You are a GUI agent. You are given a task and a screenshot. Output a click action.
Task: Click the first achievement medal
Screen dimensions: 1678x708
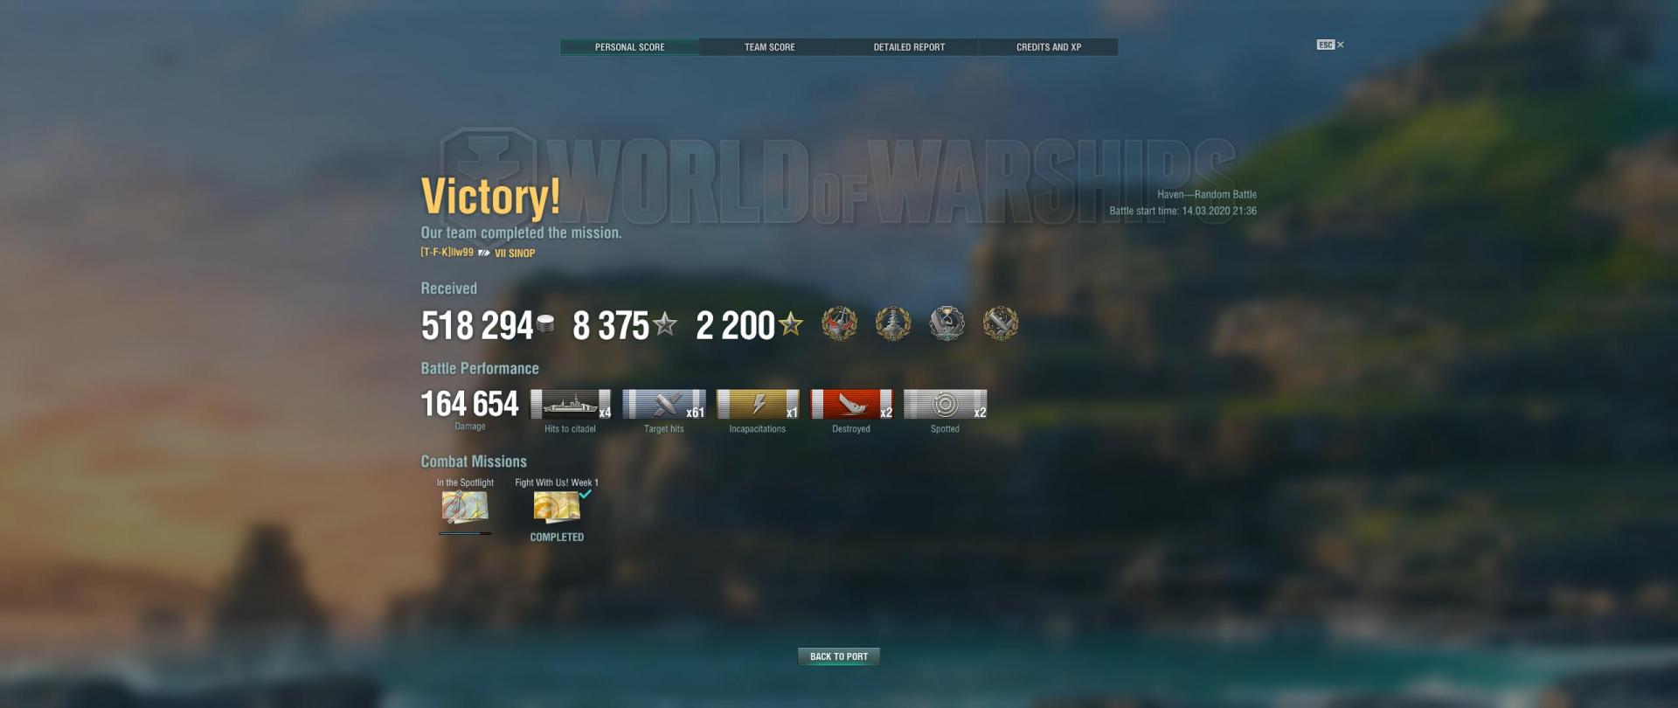pyautogui.click(x=839, y=323)
